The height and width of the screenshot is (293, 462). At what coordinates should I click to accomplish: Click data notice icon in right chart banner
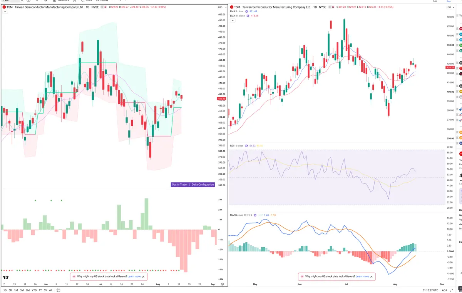pos(302,276)
